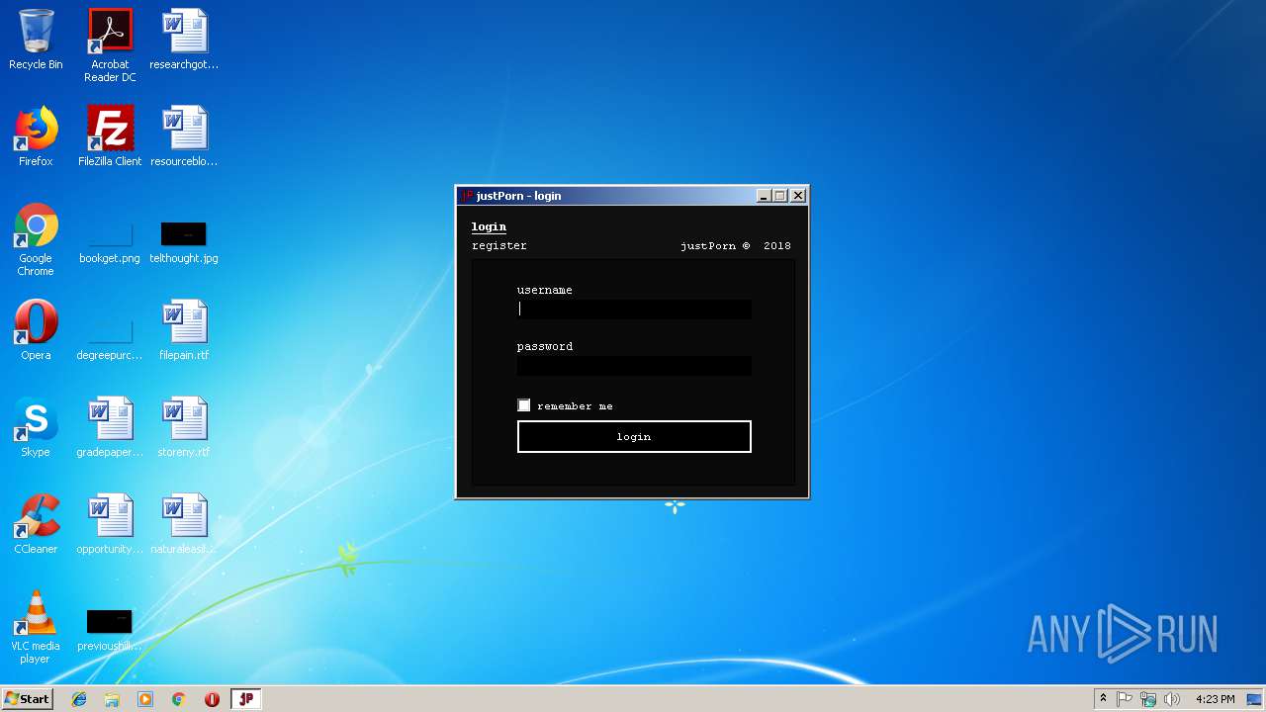Select the resourceblo Word document icon
1266x712 pixels.
[x=184, y=137]
